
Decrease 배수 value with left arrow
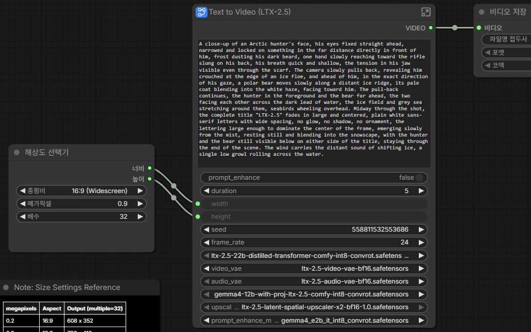tap(22, 216)
